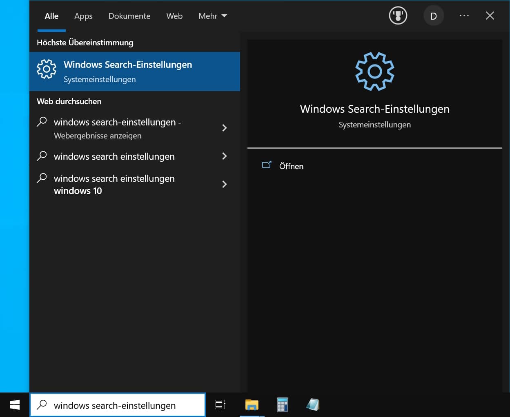Select the 'windows search einstellungen' web suggestion
Viewport: 510px width, 417px height.
pos(135,156)
